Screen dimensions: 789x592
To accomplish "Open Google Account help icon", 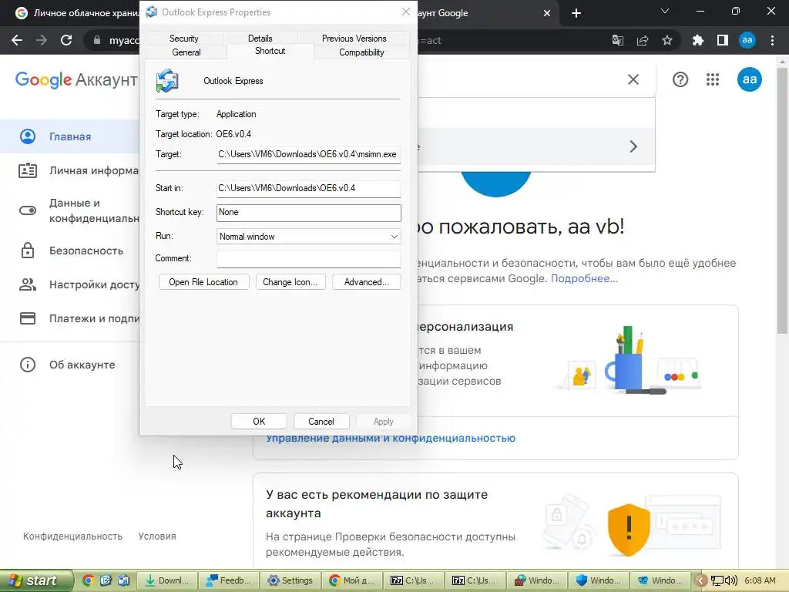I will point(680,79).
